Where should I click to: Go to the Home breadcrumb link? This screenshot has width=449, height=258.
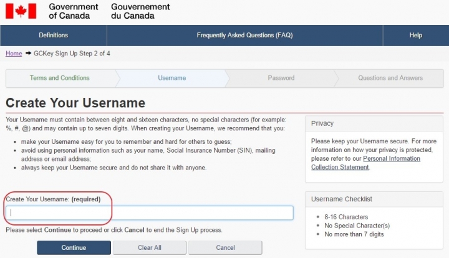(14, 54)
